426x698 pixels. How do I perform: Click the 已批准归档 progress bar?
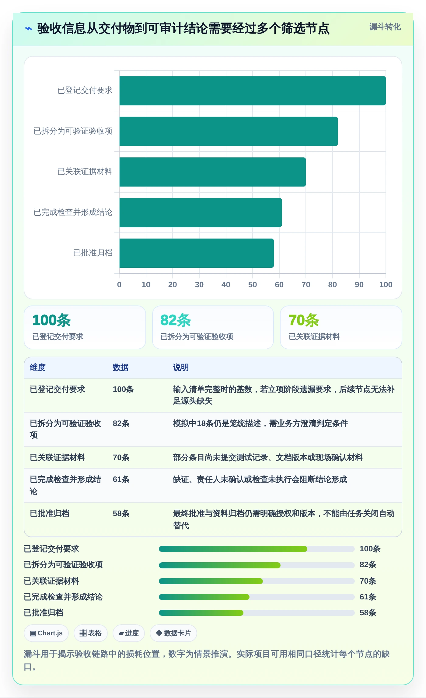[x=257, y=612]
